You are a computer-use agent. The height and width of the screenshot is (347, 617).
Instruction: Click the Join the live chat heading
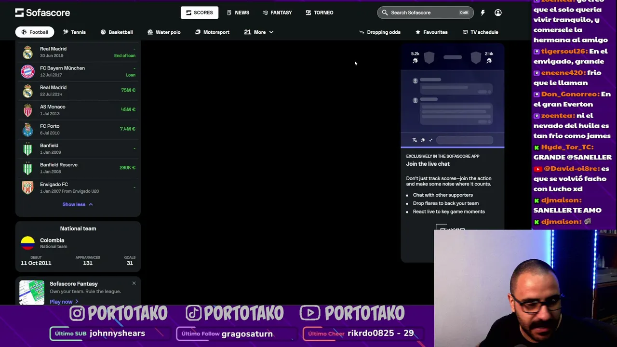[428, 164]
